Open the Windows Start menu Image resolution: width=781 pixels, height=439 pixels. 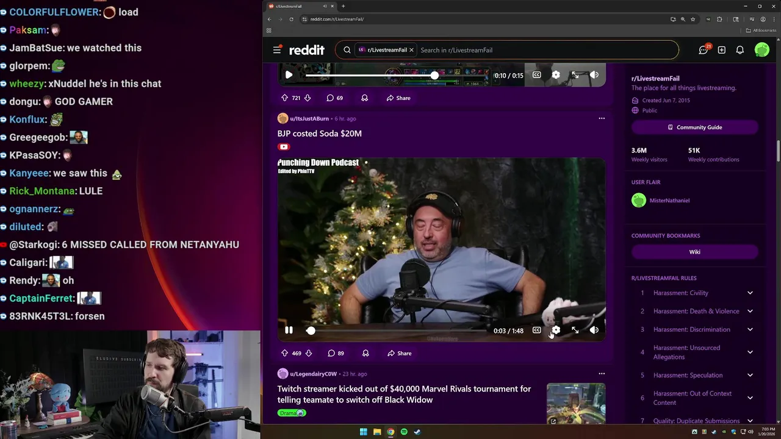(x=363, y=432)
